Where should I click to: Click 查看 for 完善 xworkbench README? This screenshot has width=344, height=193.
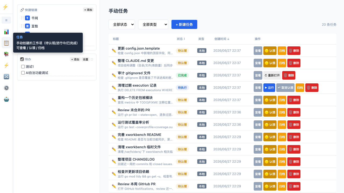(258, 137)
